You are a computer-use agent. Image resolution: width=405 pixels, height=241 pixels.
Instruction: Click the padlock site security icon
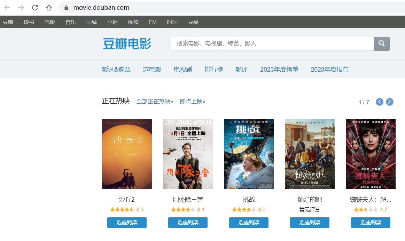[67, 8]
